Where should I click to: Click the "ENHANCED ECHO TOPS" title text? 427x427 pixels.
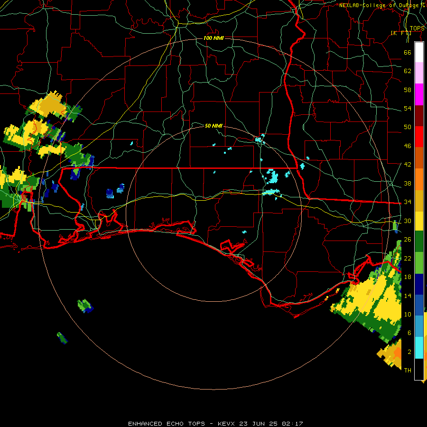click(167, 424)
